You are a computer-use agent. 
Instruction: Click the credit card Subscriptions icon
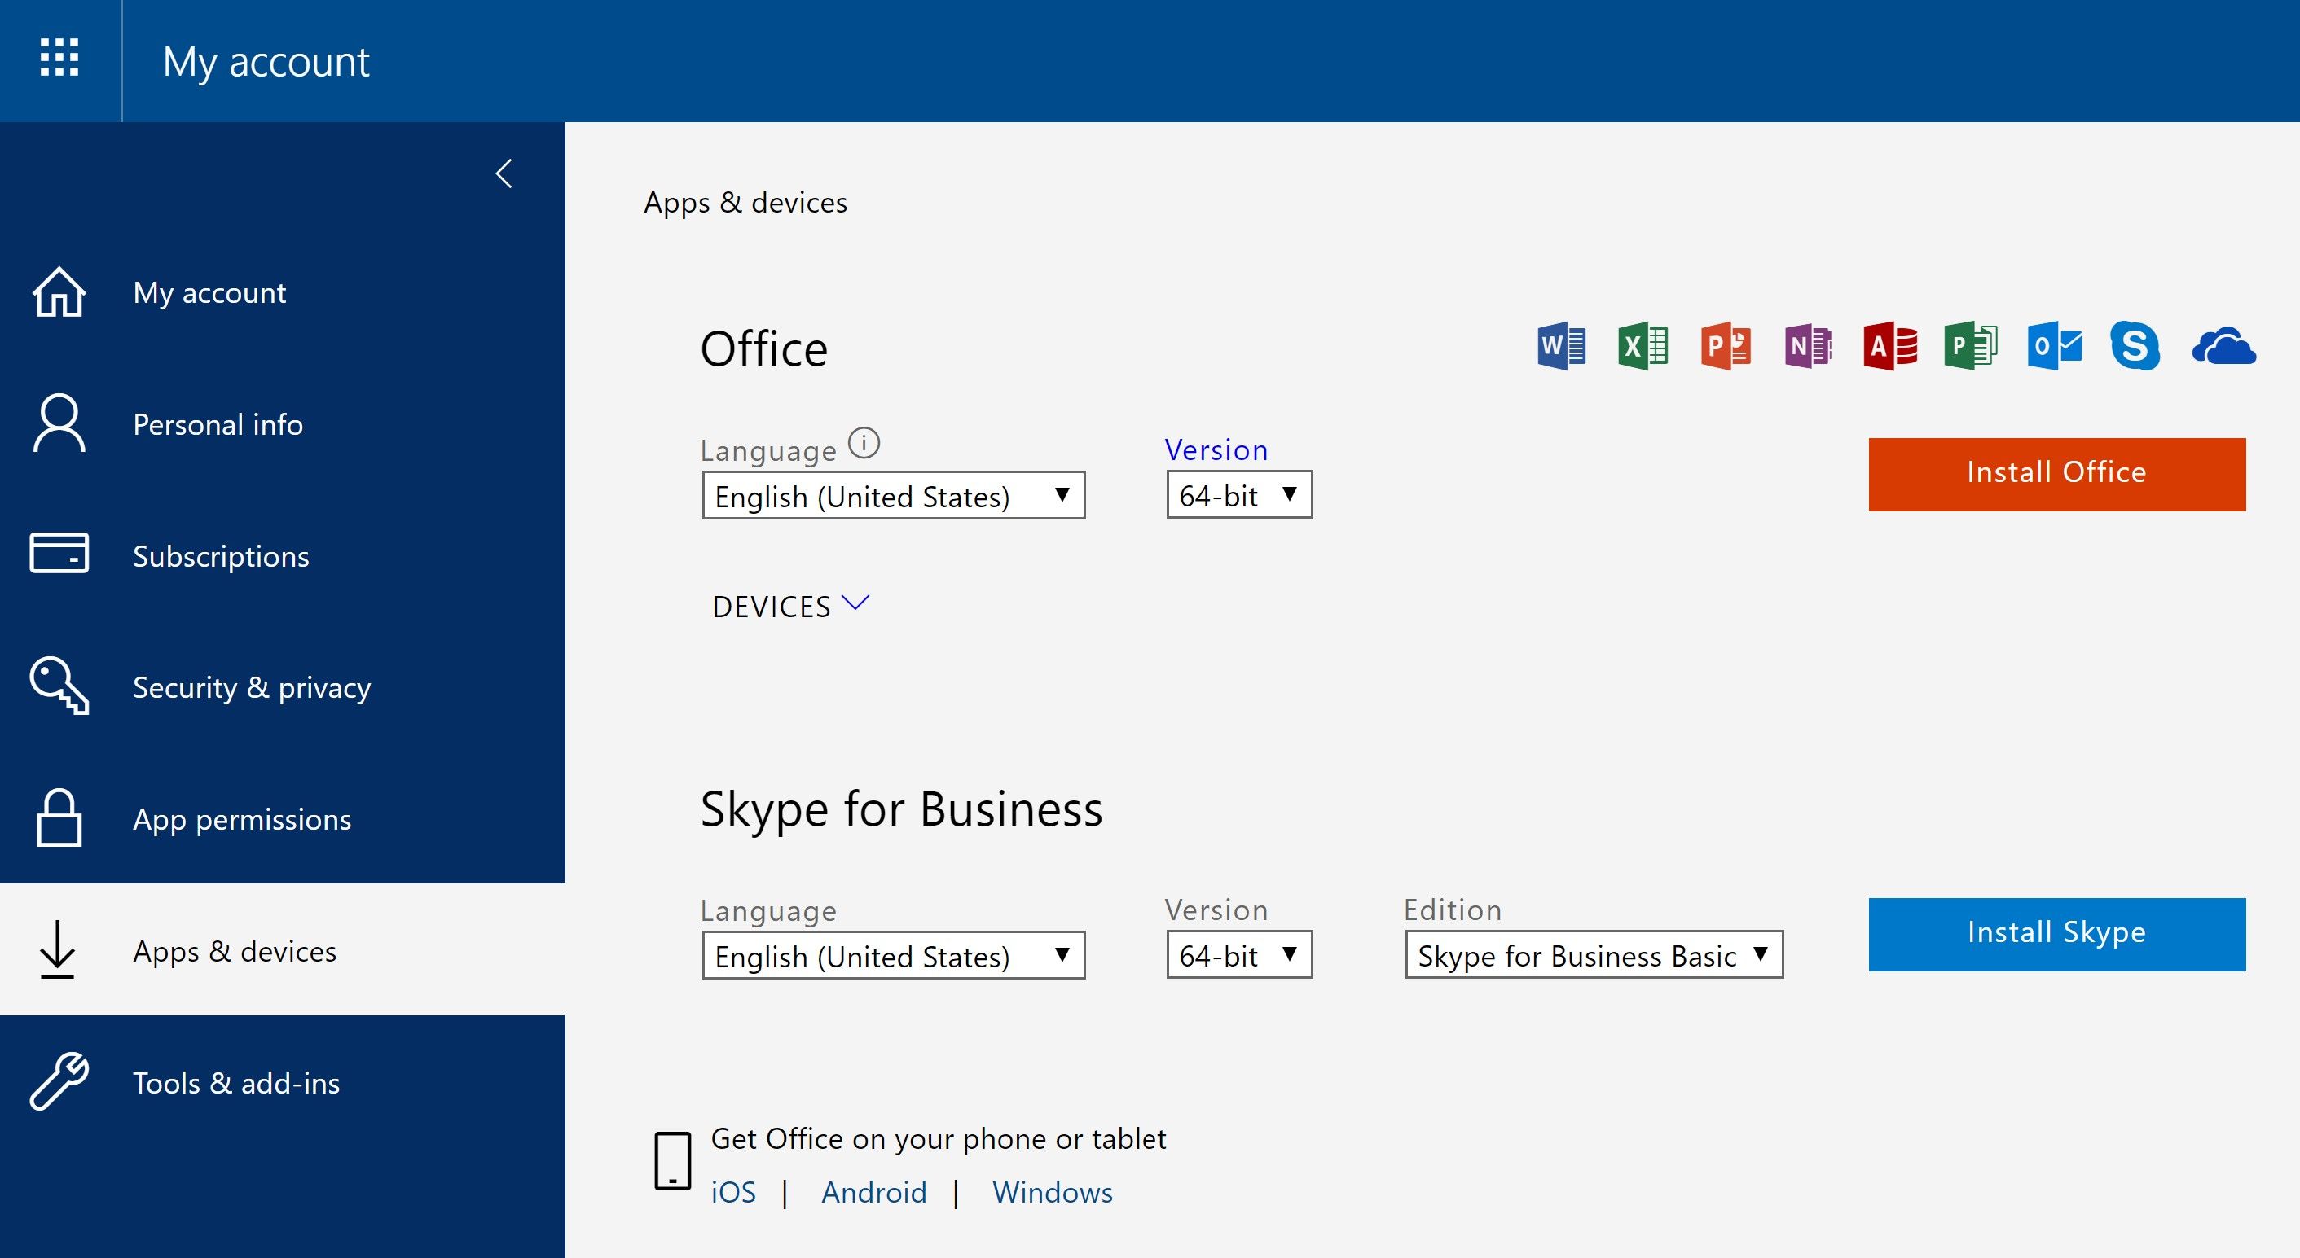click(x=59, y=553)
